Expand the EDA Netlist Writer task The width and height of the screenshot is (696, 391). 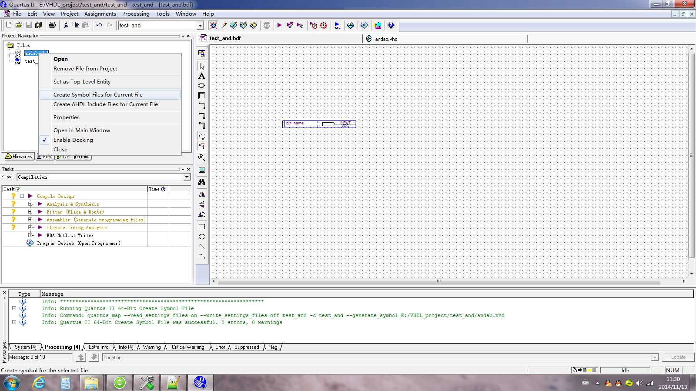30,235
